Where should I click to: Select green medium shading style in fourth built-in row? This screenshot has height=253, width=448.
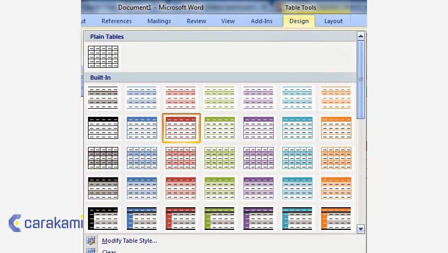coord(220,188)
